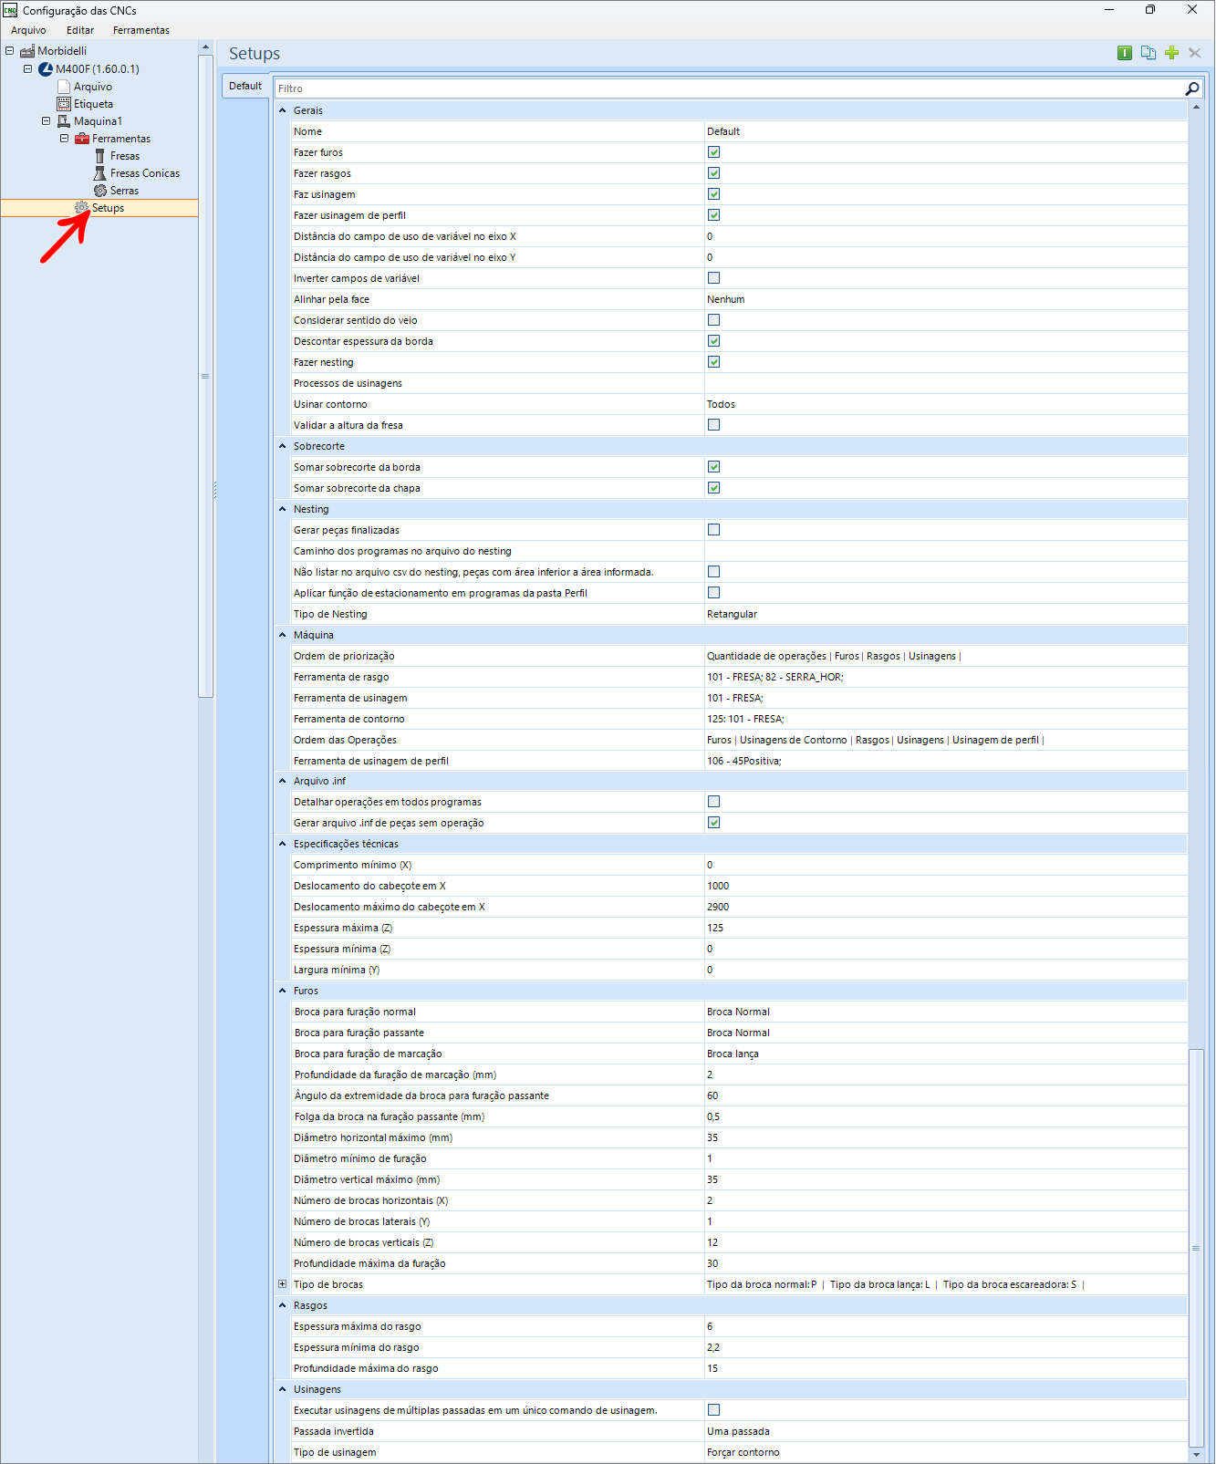Check Considerar sentido do veio
Screen dimensions: 1216x1464
click(x=714, y=320)
